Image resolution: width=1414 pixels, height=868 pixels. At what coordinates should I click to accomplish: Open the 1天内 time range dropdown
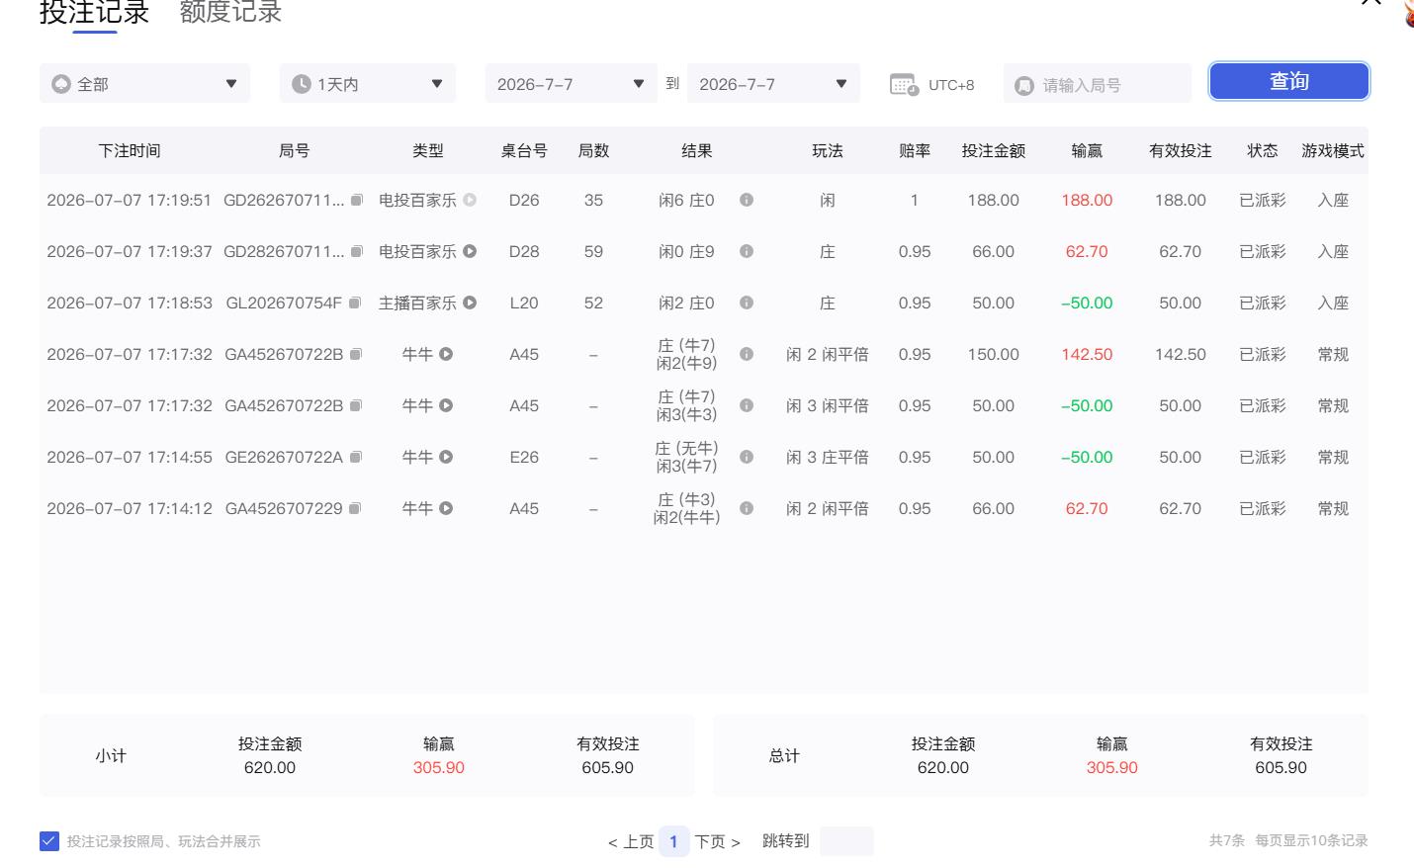[x=368, y=84]
